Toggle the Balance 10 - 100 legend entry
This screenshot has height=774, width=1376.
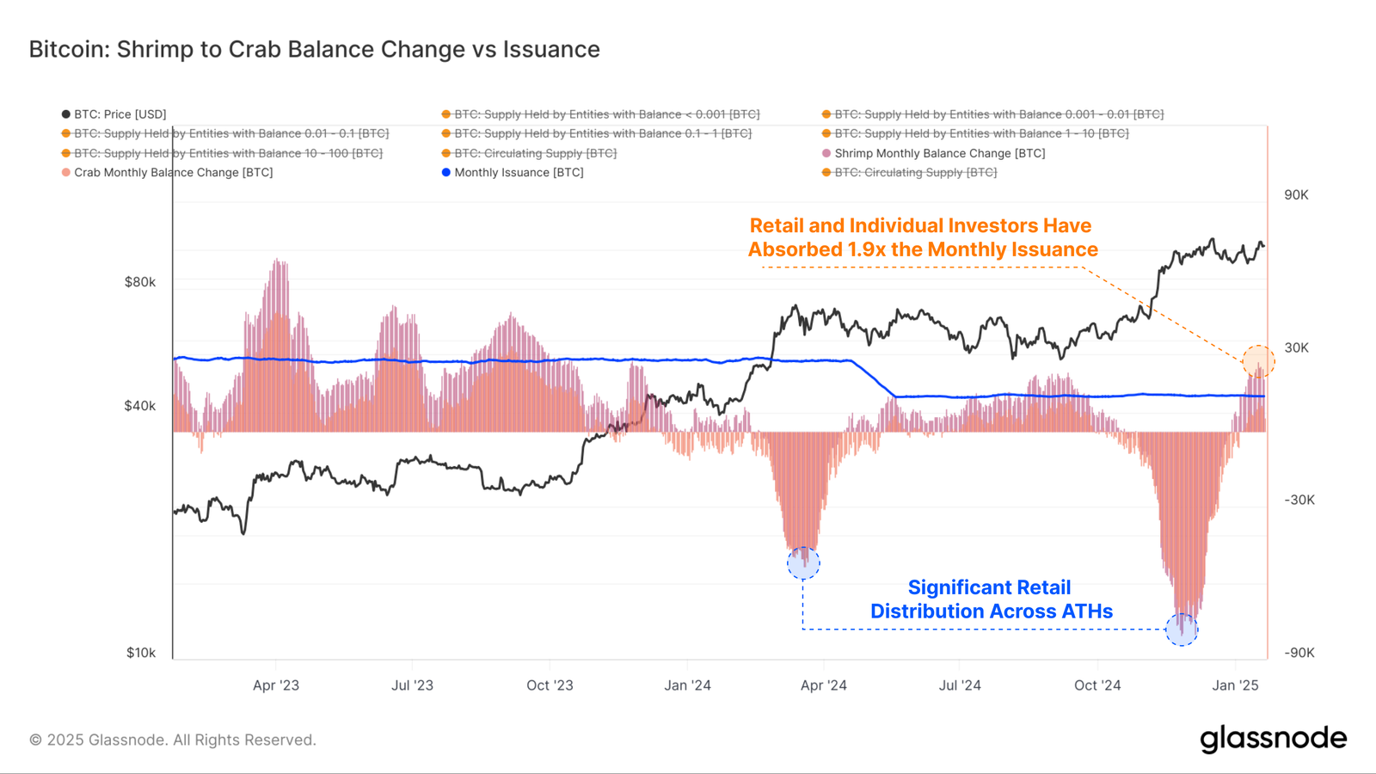click(228, 153)
